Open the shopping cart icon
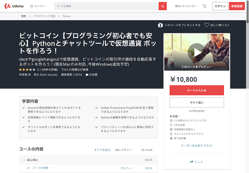This screenshot has height=173, width=249. click(x=204, y=6)
